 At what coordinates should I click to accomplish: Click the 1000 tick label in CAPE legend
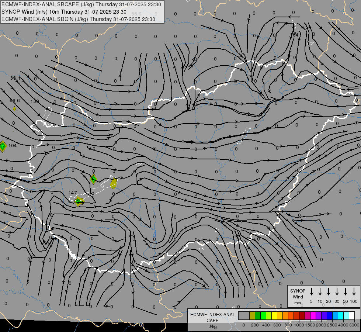coord(299,325)
